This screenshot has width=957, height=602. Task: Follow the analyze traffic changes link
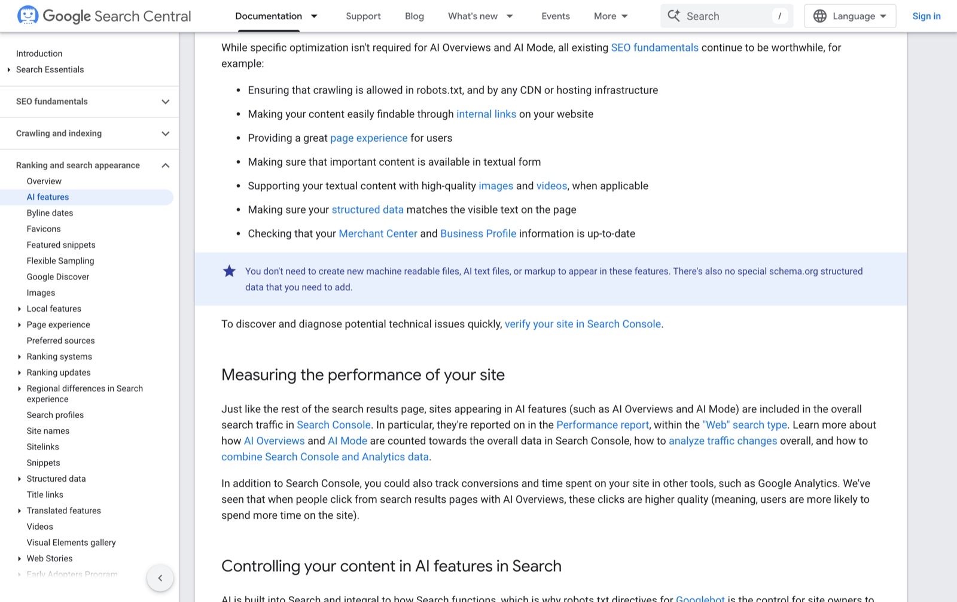click(x=723, y=441)
